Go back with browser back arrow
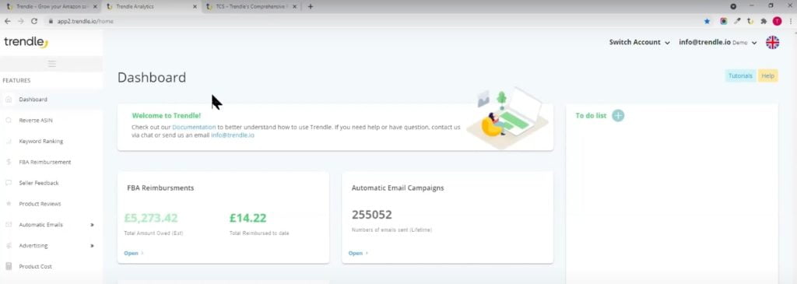The width and height of the screenshot is (797, 284). [8, 21]
